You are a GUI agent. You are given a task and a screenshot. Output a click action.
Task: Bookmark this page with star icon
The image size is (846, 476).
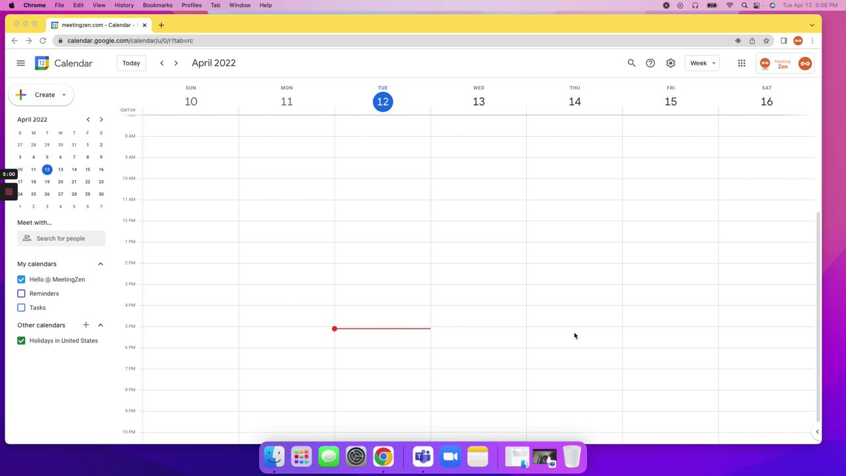coord(766,41)
